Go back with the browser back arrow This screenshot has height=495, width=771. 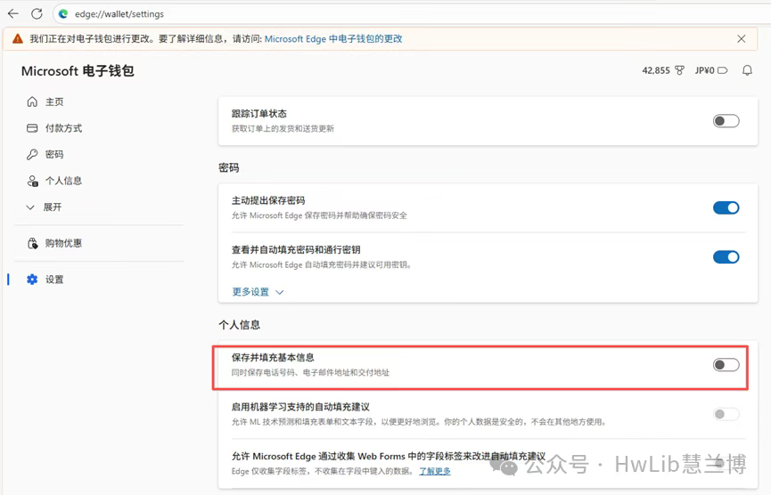(12, 13)
